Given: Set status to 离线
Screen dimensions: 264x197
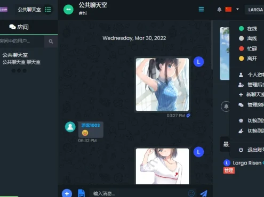Looking at the screenshot, I should coord(248,38).
